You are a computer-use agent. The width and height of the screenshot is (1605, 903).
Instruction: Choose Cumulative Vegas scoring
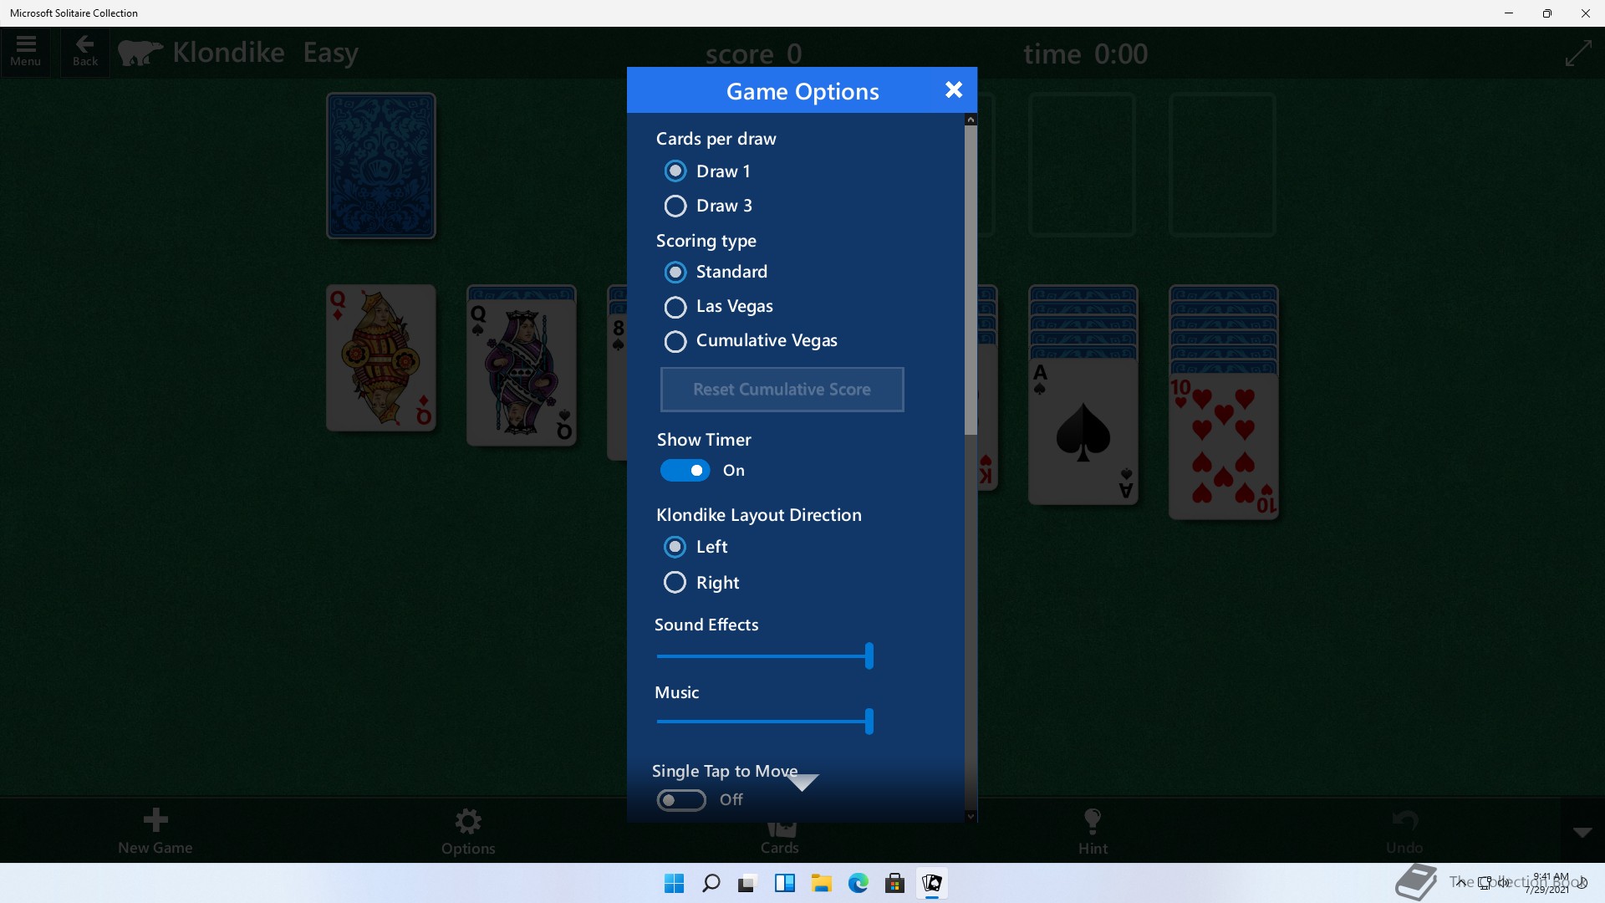tap(675, 341)
